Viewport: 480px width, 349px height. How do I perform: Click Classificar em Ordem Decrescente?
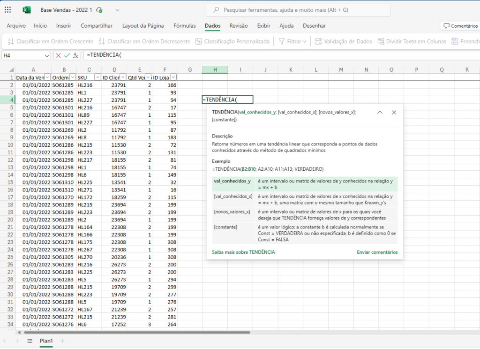click(144, 41)
